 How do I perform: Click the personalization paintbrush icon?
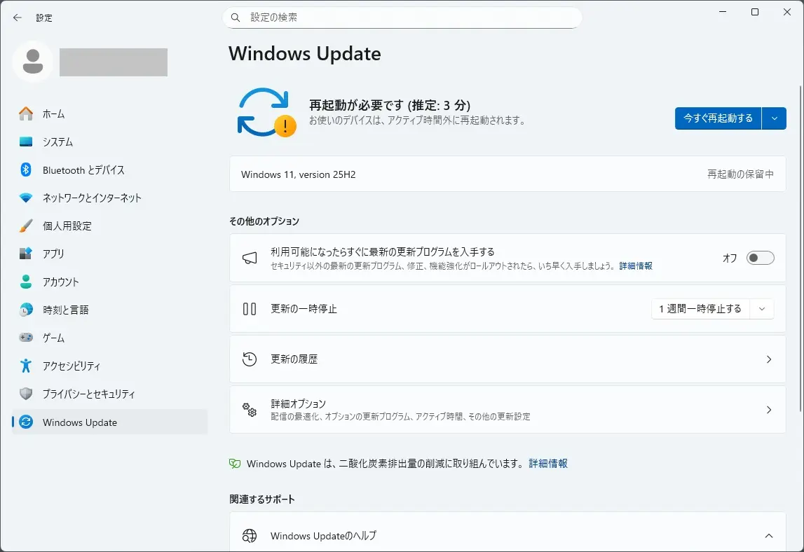coord(26,226)
